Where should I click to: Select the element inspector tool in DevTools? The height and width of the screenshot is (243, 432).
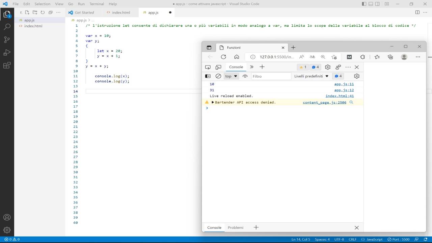pos(207,67)
